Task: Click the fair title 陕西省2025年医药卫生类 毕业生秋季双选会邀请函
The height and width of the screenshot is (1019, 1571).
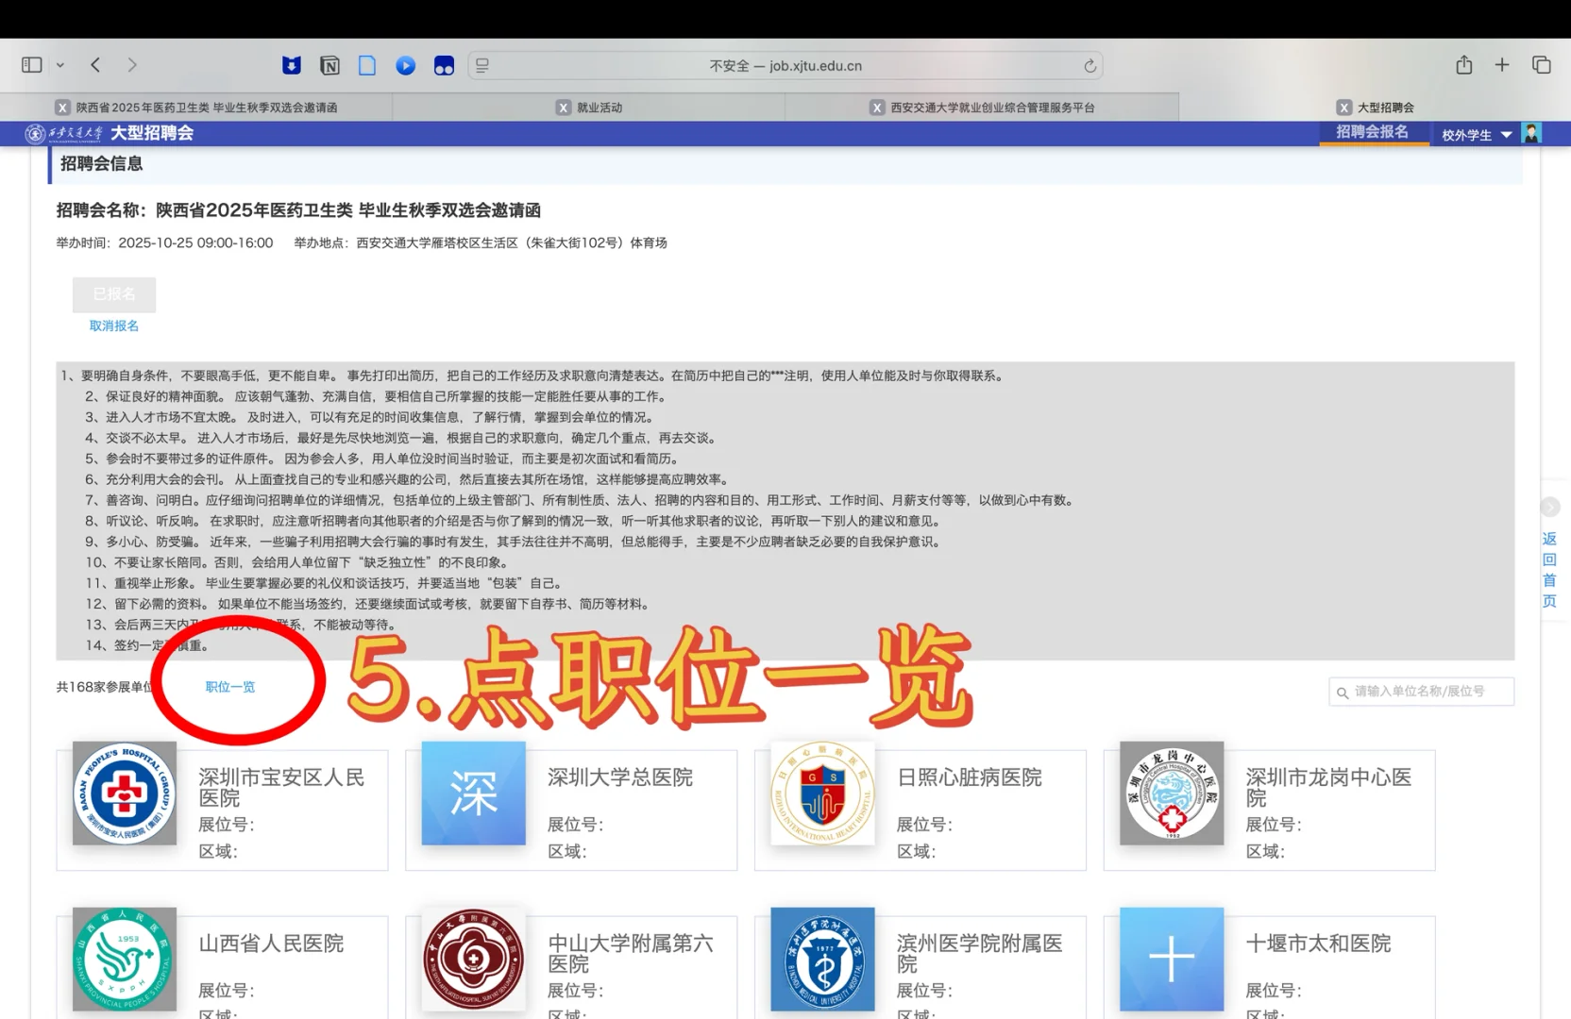Action: [x=348, y=210]
